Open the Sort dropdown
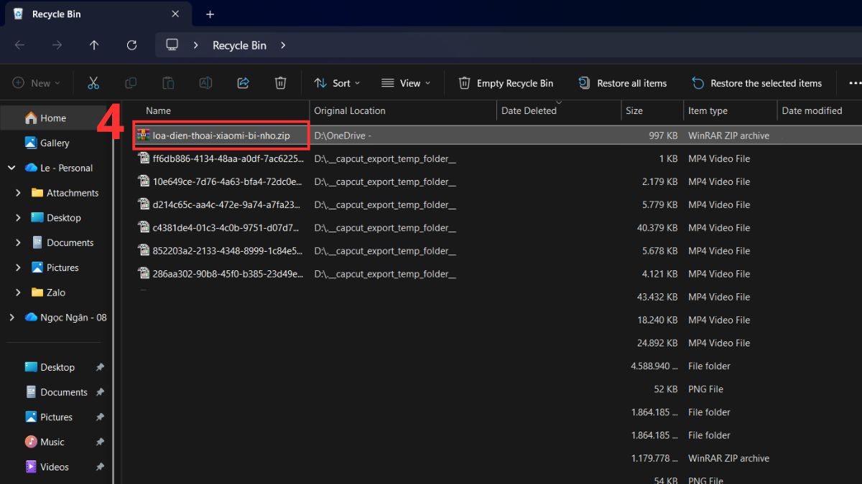862x484 pixels. tap(336, 82)
